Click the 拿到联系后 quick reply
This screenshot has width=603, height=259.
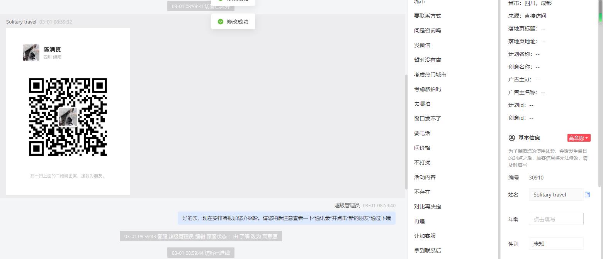click(x=428, y=251)
